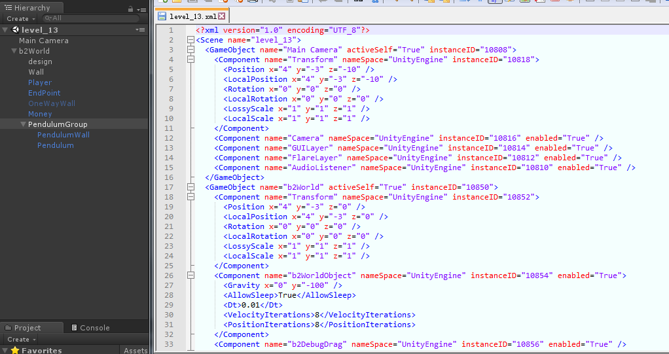This screenshot has width=669, height=354.
Task: Click the LossyScale tag on line 23
Action: 248,245
